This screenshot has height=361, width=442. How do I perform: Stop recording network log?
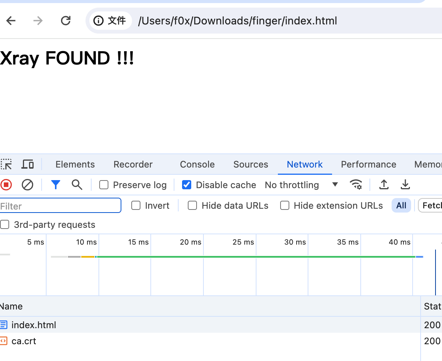6,185
